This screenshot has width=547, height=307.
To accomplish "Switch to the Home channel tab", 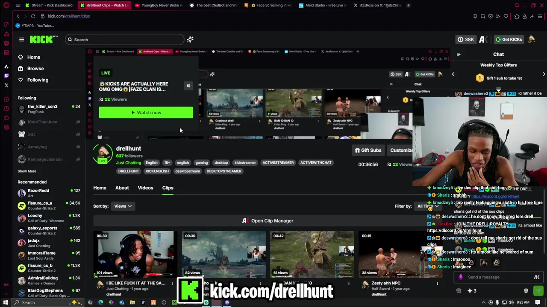I will (100, 188).
